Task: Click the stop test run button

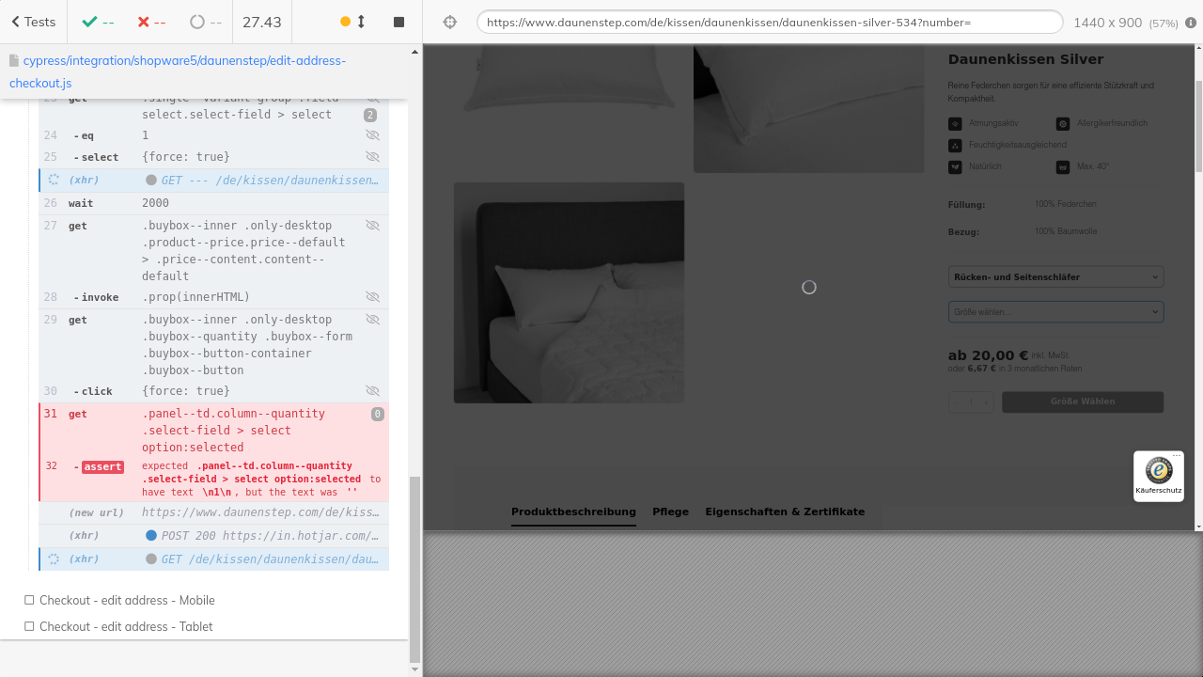Action: click(398, 22)
